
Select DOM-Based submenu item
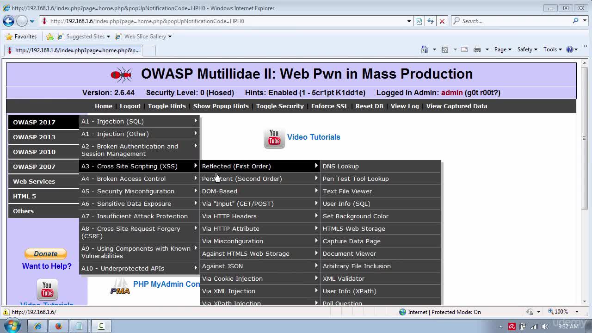click(259, 191)
